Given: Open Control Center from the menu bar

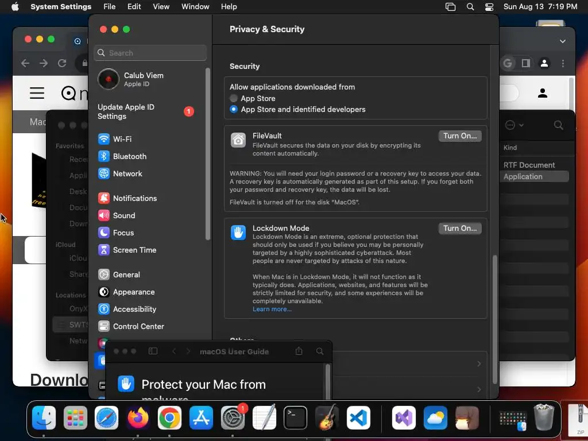Looking at the screenshot, I should [x=489, y=7].
